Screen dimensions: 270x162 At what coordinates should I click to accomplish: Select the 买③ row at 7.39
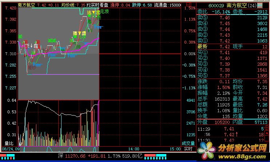232,64
